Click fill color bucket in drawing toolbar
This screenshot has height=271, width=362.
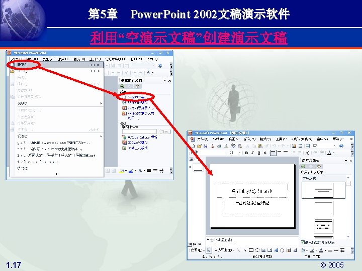click(303, 250)
